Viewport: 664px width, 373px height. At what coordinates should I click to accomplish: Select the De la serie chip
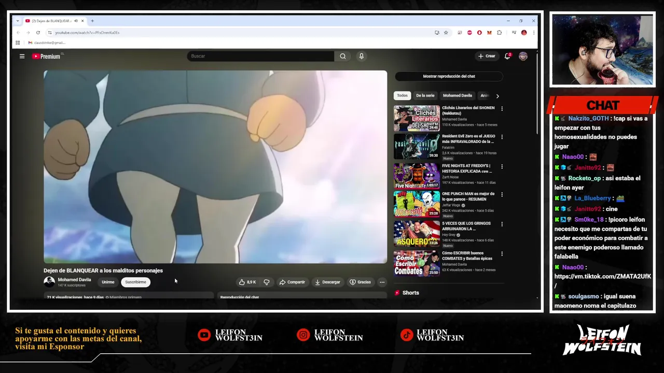pos(425,95)
